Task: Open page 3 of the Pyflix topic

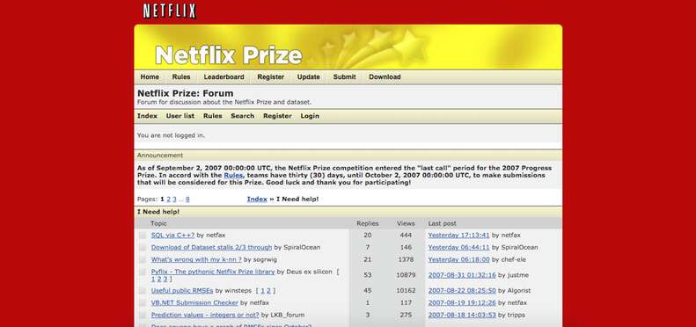Action: (x=165, y=279)
